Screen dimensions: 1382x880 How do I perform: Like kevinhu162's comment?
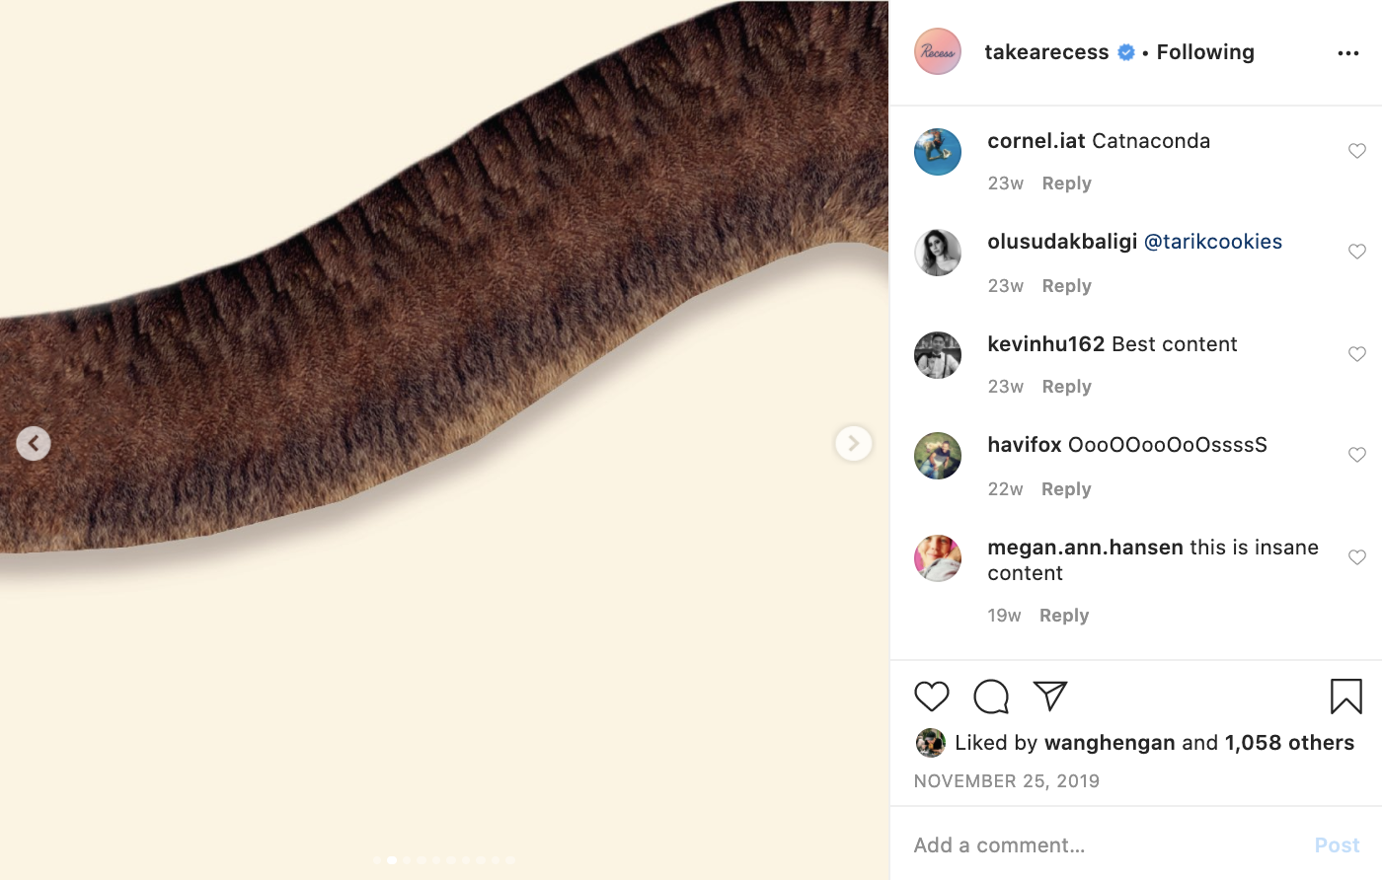pyautogui.click(x=1356, y=354)
